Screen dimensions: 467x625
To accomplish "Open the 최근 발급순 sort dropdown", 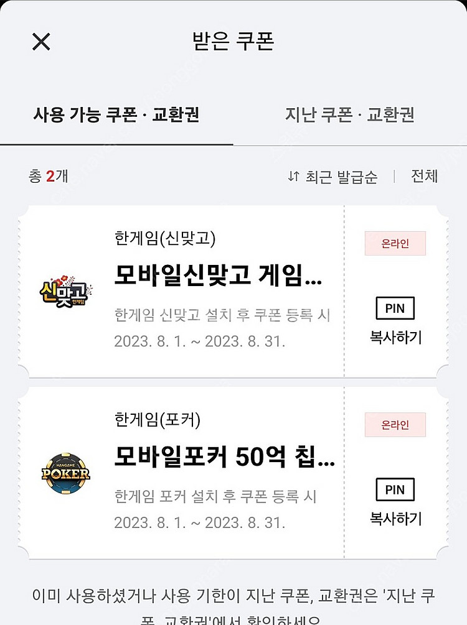I will pos(333,177).
